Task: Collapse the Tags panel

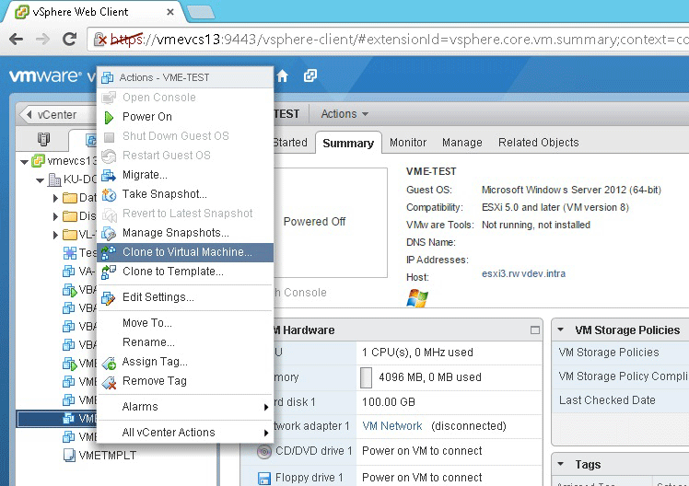Action: (561, 464)
